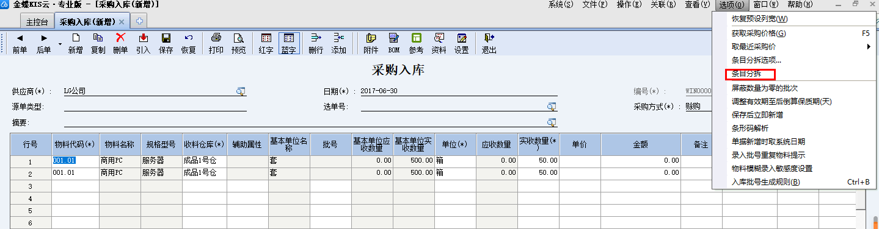Close the 采购入库(新增) tab
This screenshot has width=879, height=229.
[x=121, y=21]
